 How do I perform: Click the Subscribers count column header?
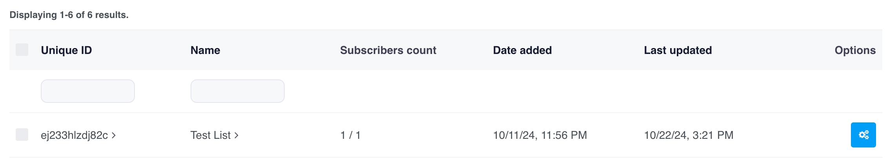388,50
